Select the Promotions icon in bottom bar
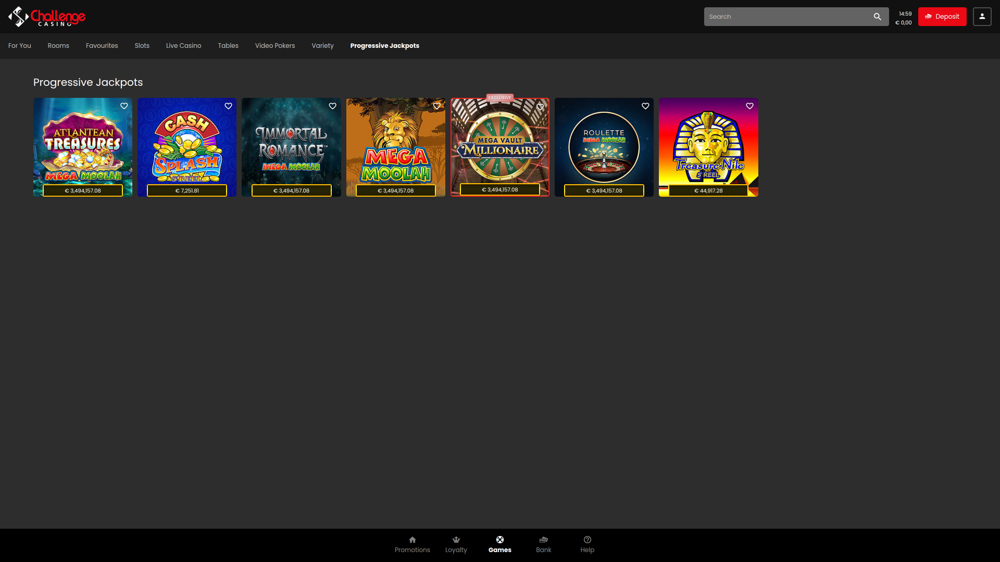Image resolution: width=1000 pixels, height=562 pixels. [x=412, y=540]
